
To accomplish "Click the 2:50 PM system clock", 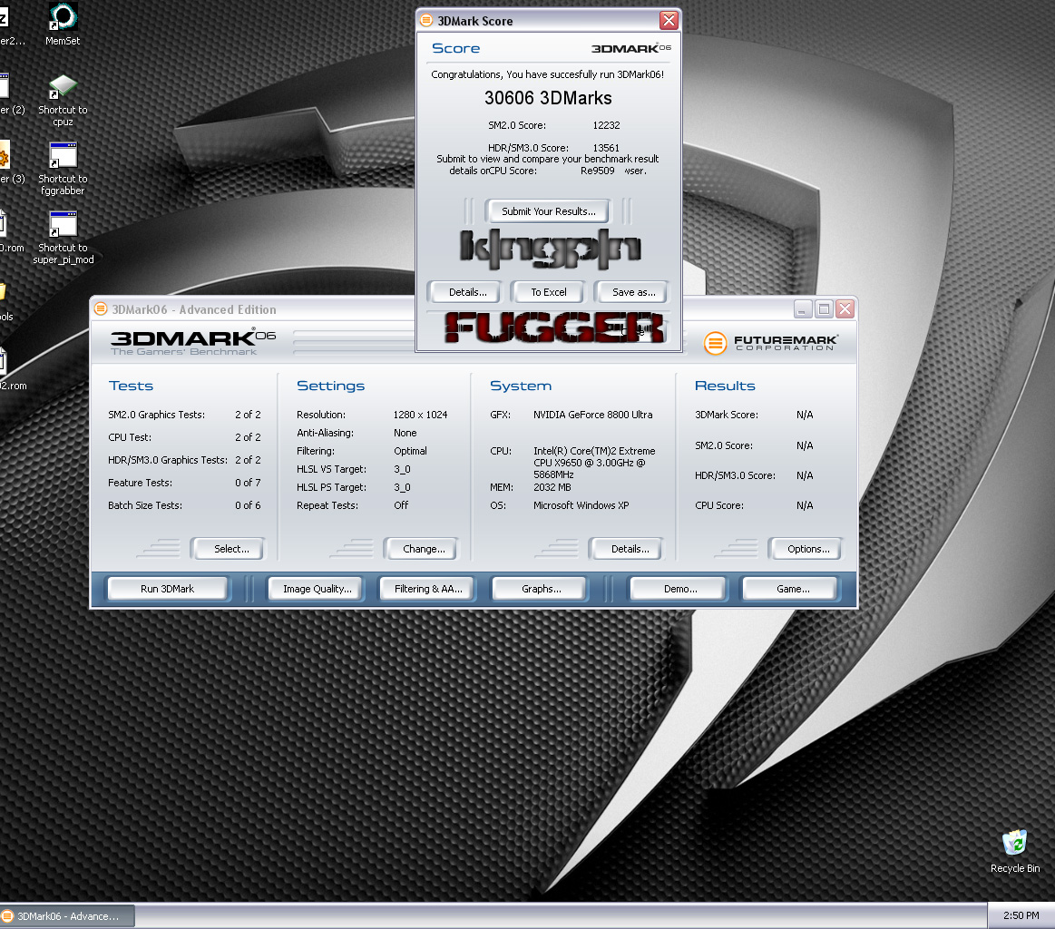I will click(1021, 915).
